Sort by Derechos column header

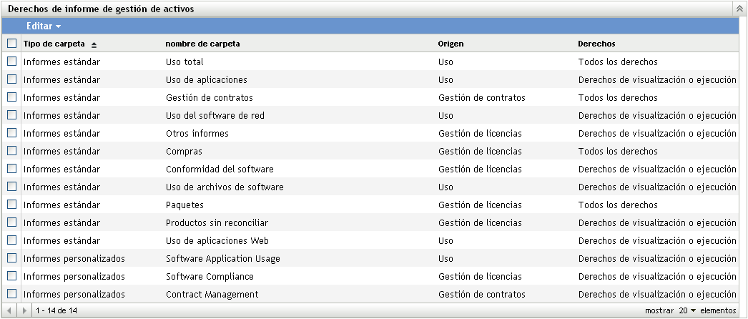click(x=596, y=44)
